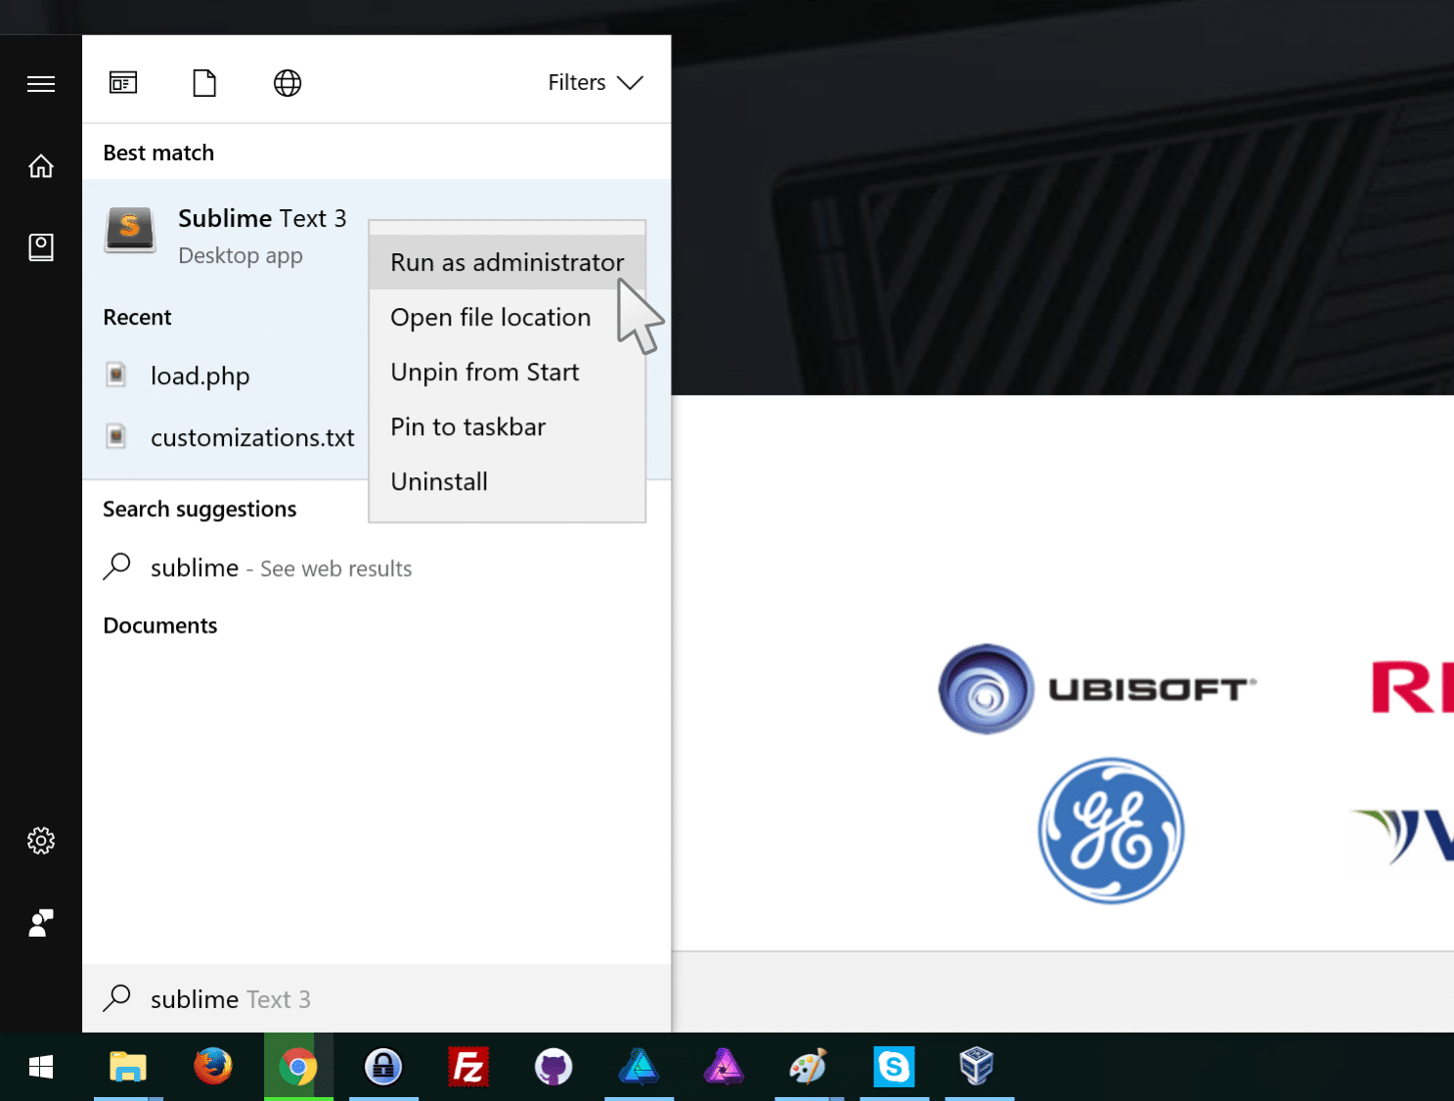This screenshot has width=1454, height=1101.
Task: Open recent file load.php
Action: coord(200,375)
